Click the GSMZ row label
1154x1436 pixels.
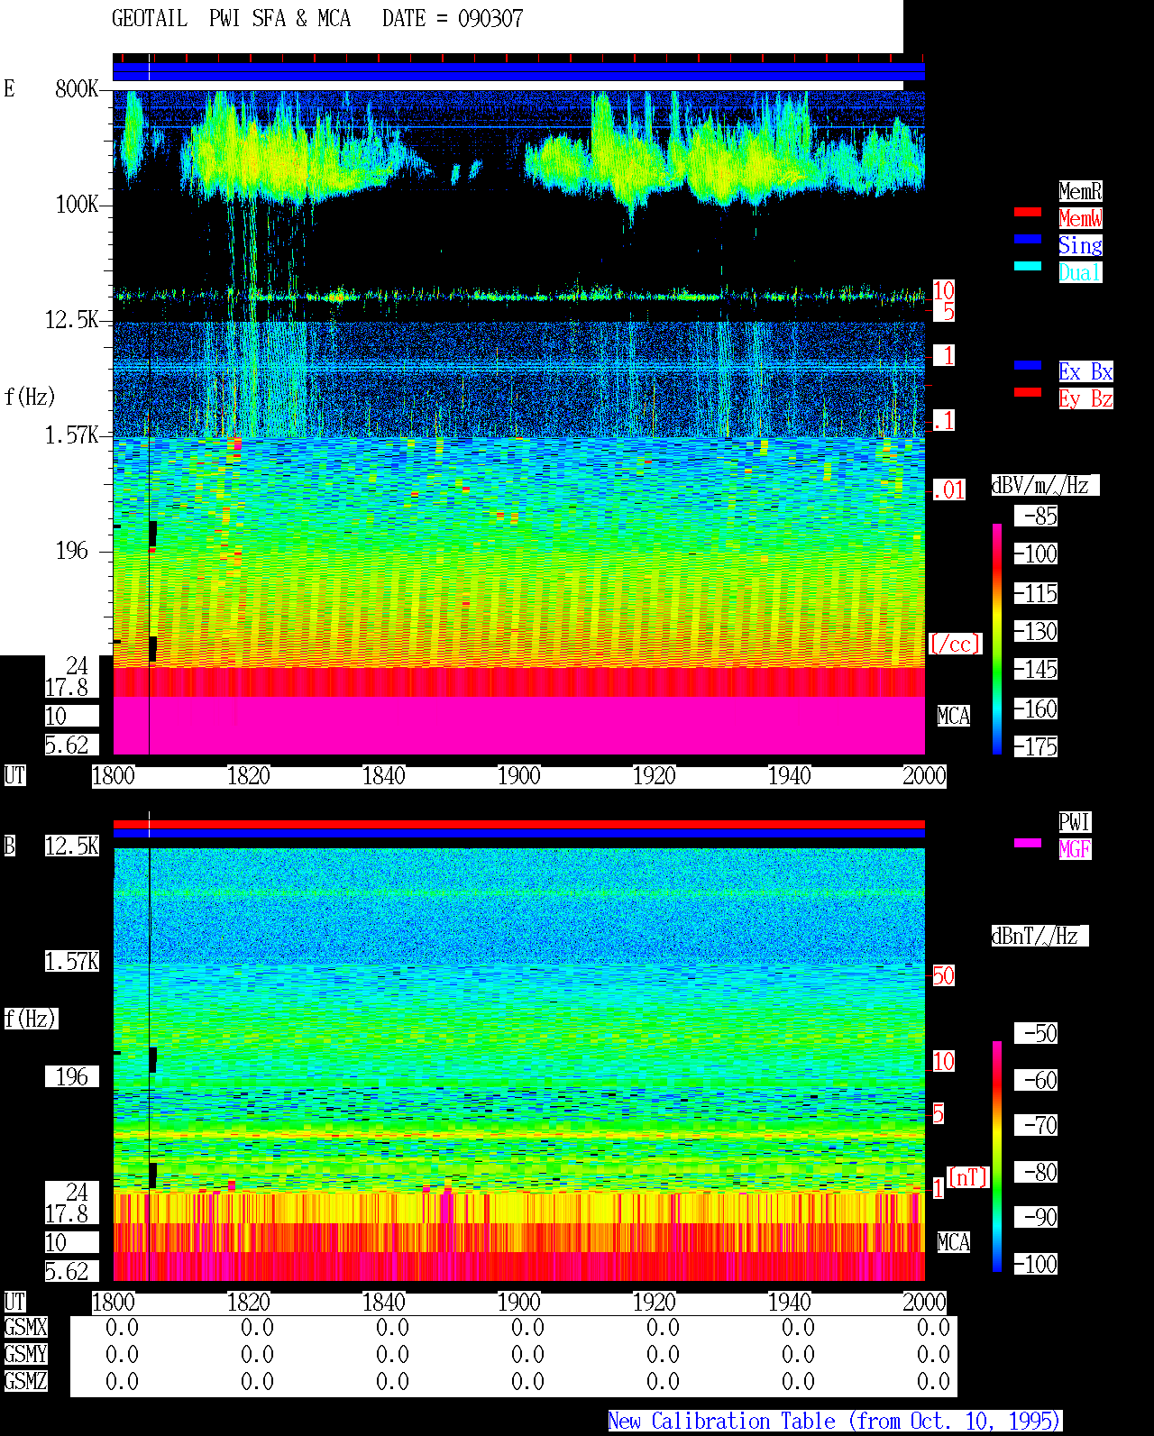[25, 1381]
